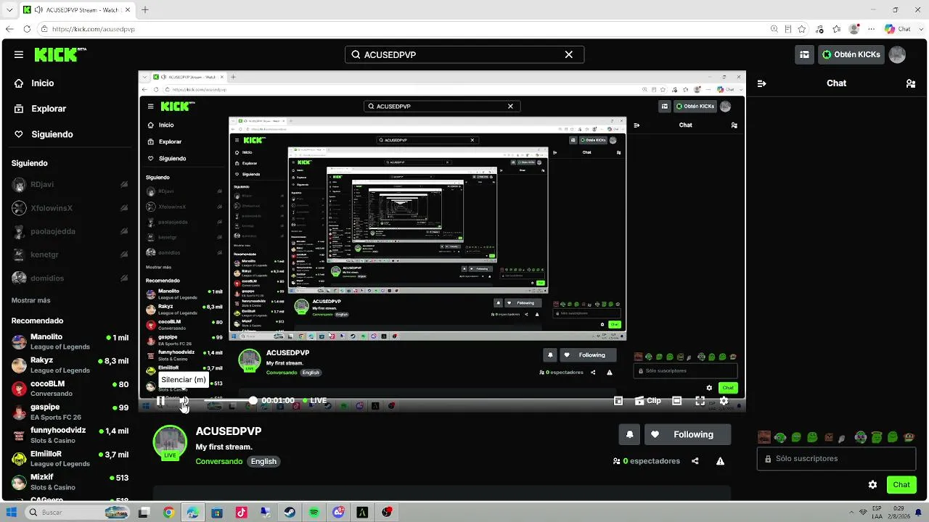
Task: Open followed channel domidios
Action: [70, 278]
